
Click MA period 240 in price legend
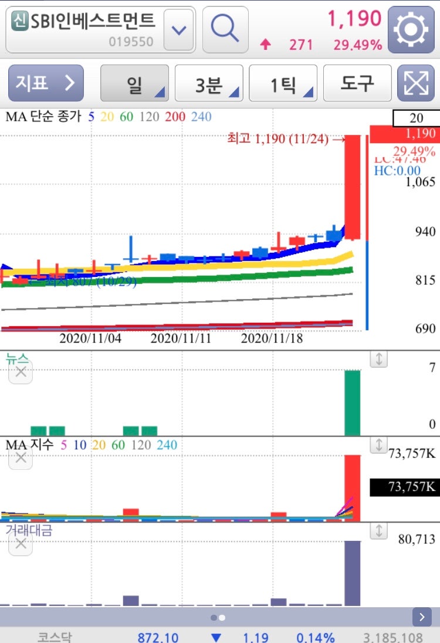pyautogui.click(x=201, y=117)
